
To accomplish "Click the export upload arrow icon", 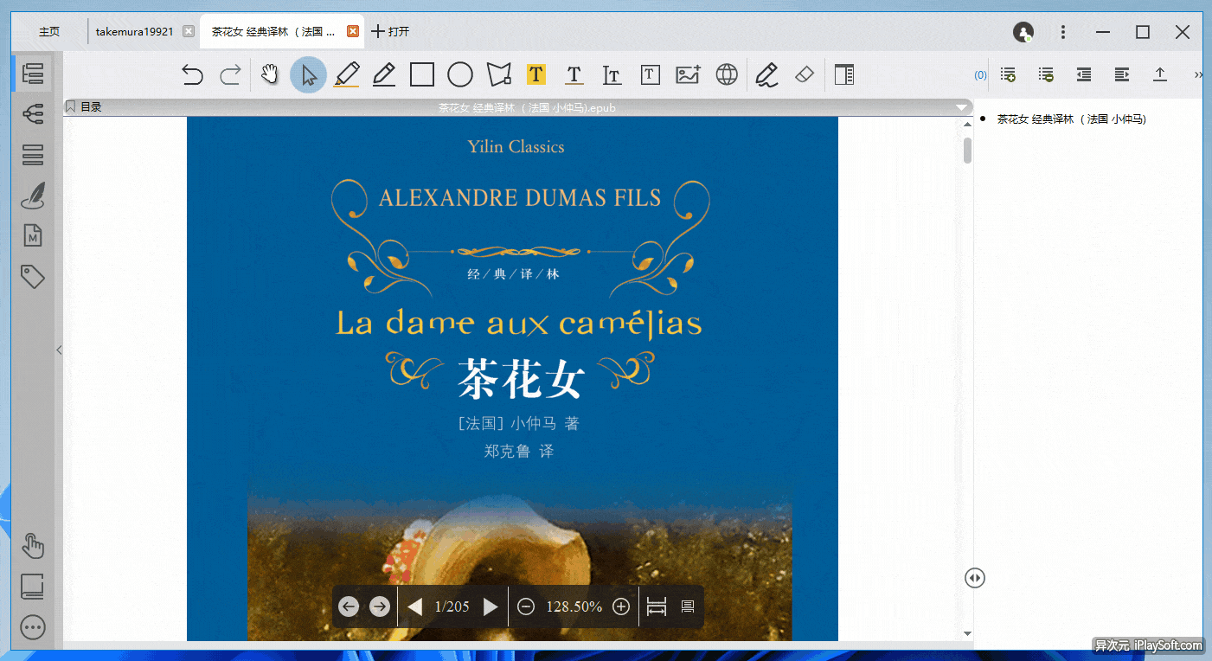I will pos(1160,74).
